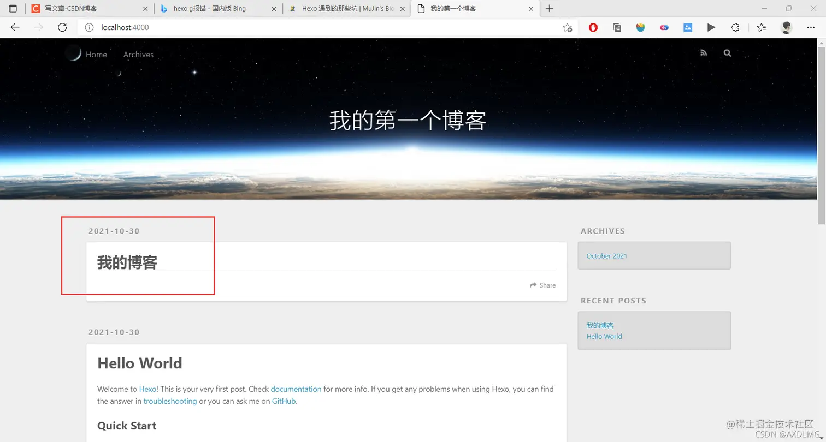Open the date link above 我的博客
Image resolution: width=826 pixels, height=442 pixels.
(x=114, y=231)
